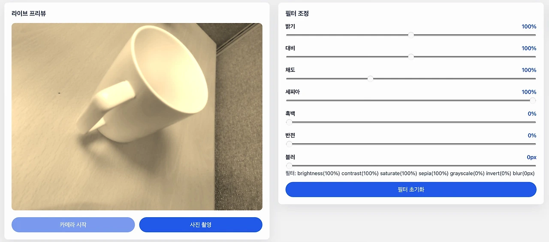Click the live preview mug image
This screenshot has height=242, width=549.
click(137, 117)
